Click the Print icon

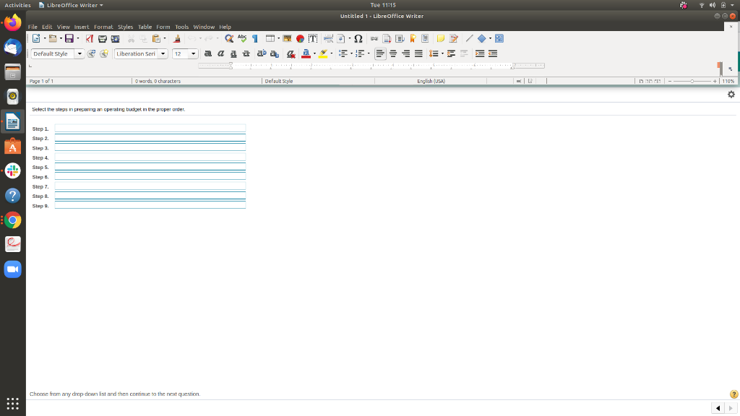[102, 39]
